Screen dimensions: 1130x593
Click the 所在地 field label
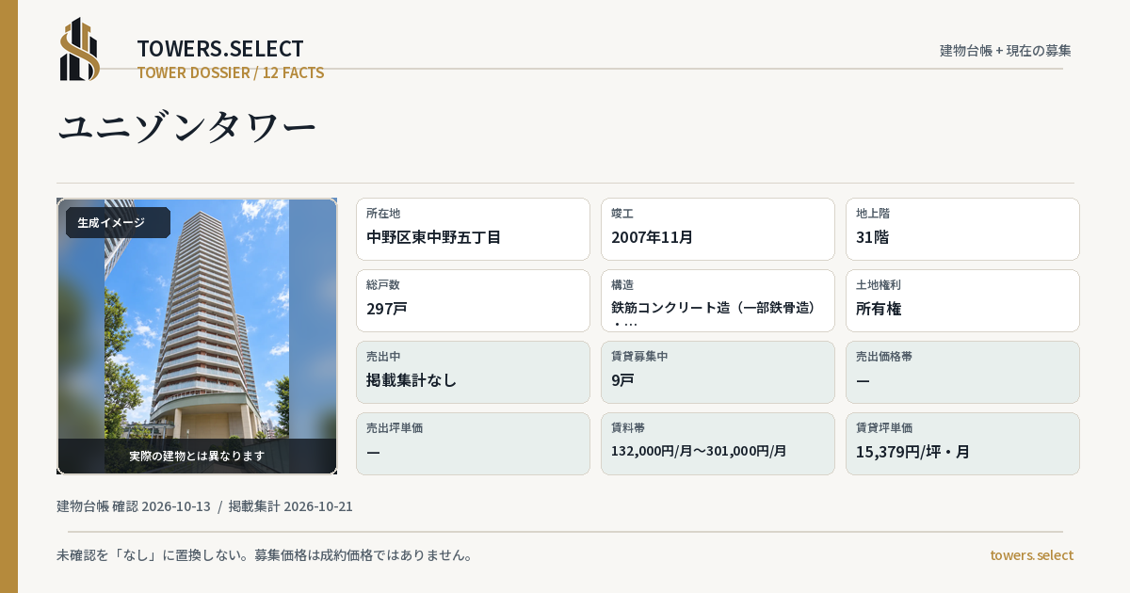click(x=383, y=214)
